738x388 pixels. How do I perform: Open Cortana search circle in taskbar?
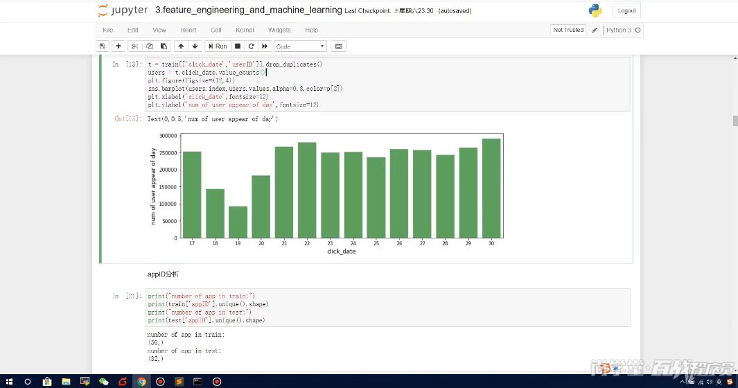pyautogui.click(x=28, y=381)
